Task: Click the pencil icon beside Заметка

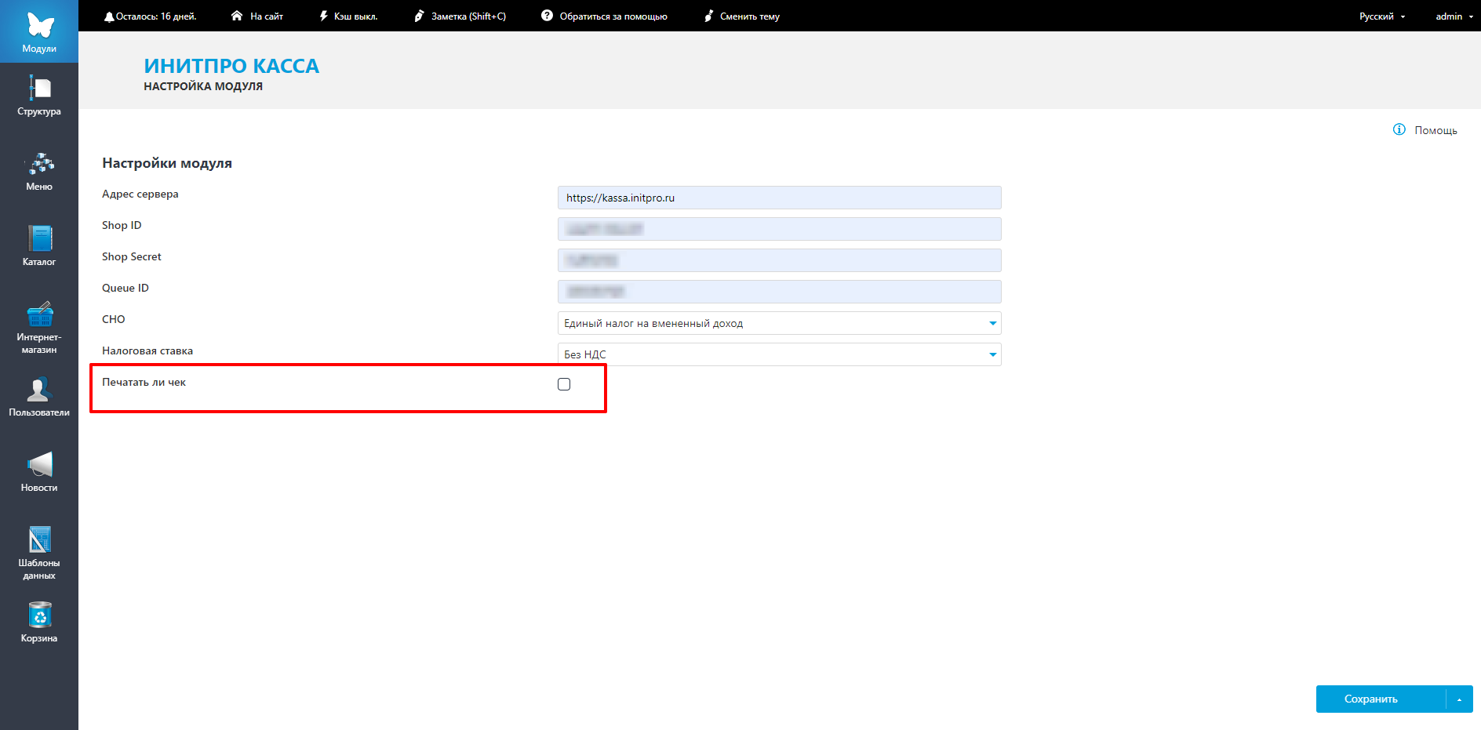Action: point(420,16)
